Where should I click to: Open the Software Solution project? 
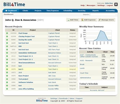pos(26,82)
